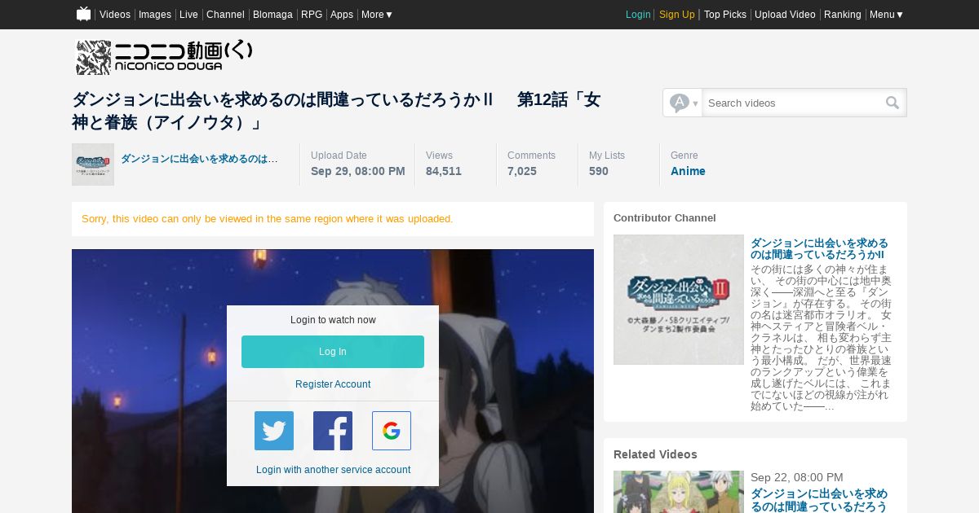
Task: Open the search type selector icon
Action: click(x=683, y=103)
